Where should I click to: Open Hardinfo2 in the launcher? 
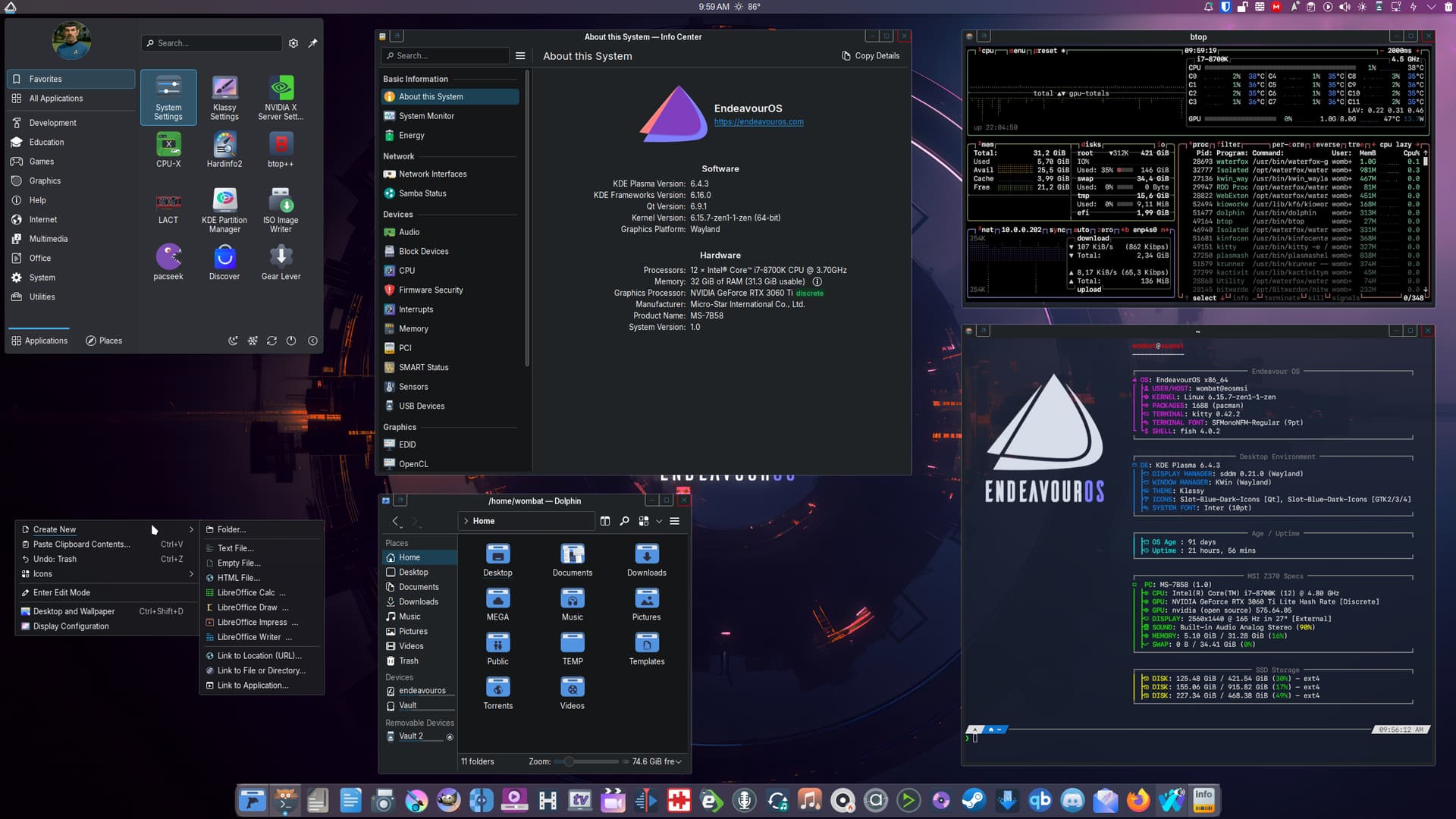tap(224, 149)
